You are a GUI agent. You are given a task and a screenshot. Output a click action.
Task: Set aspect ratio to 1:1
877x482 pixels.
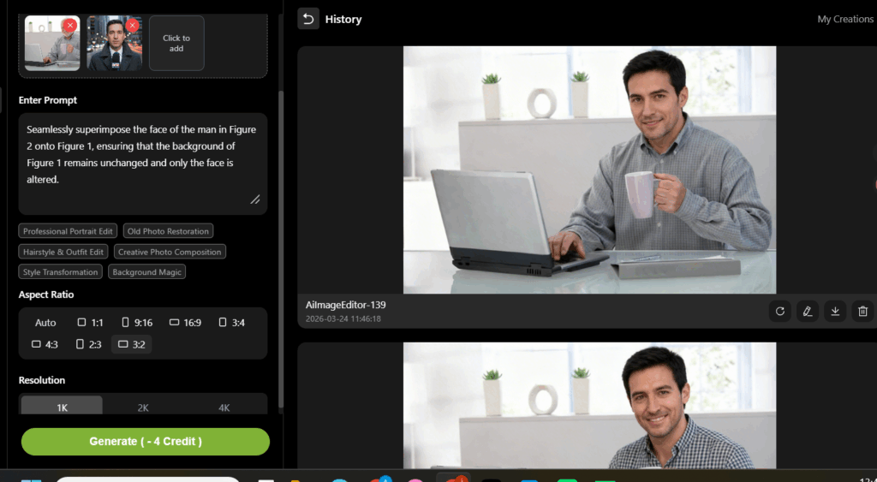tap(90, 323)
